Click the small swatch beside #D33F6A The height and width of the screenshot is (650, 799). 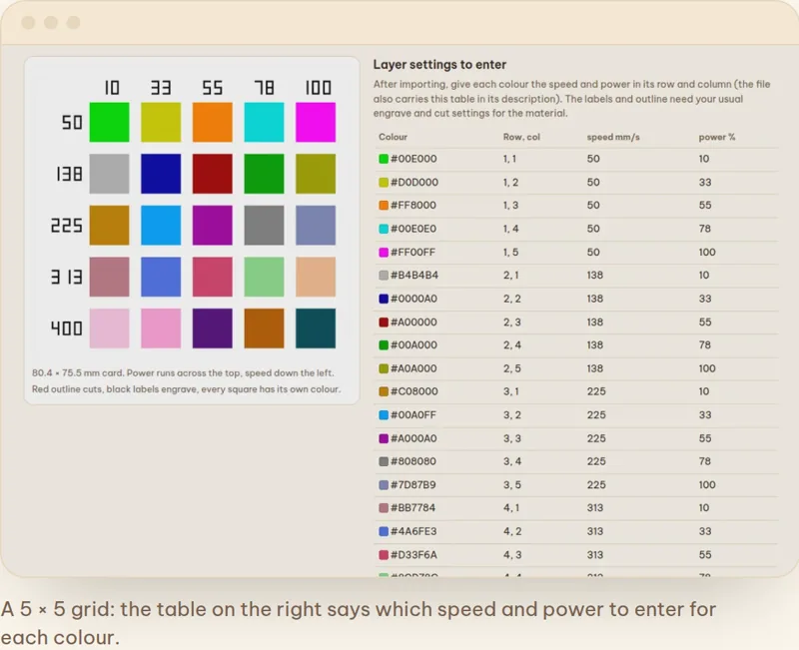384,555
